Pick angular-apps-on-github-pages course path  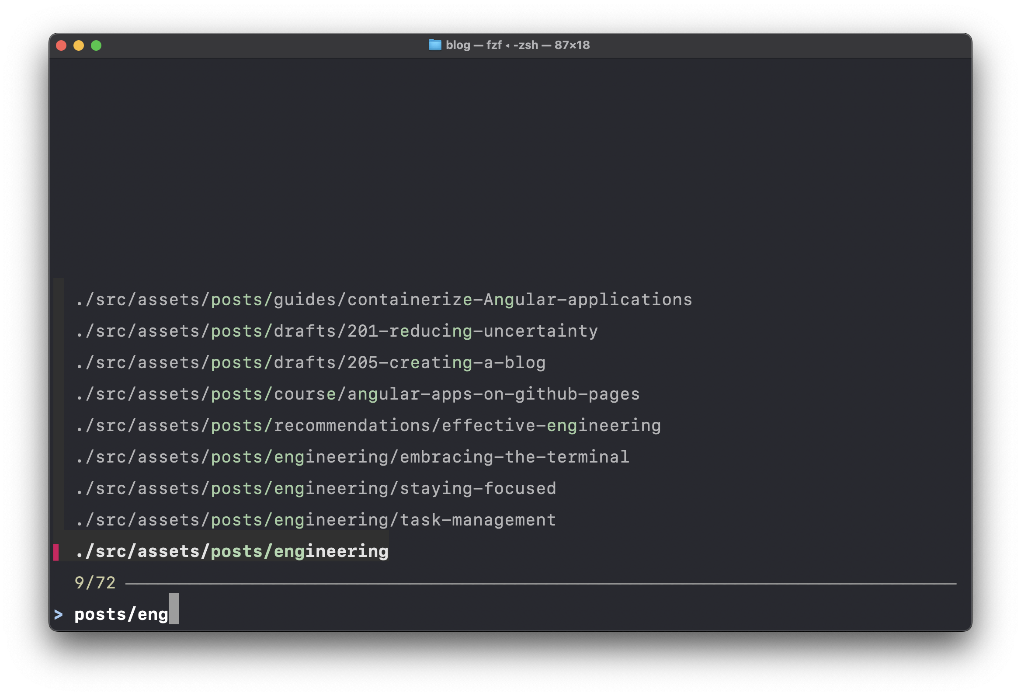tap(357, 394)
